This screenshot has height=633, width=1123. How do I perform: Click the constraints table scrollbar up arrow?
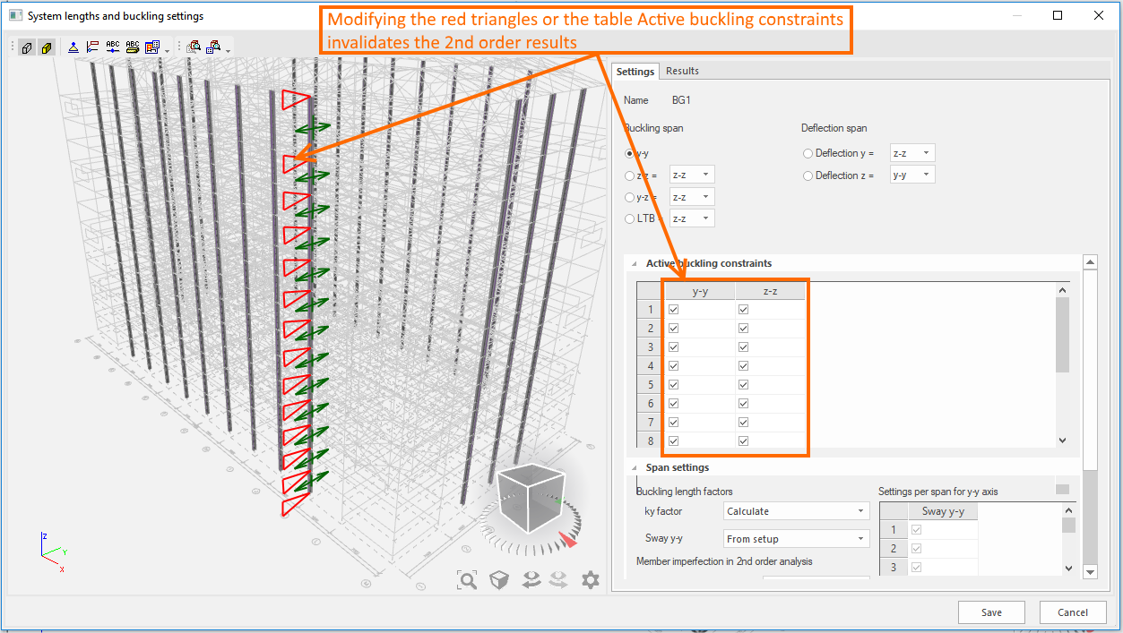pos(1063,290)
